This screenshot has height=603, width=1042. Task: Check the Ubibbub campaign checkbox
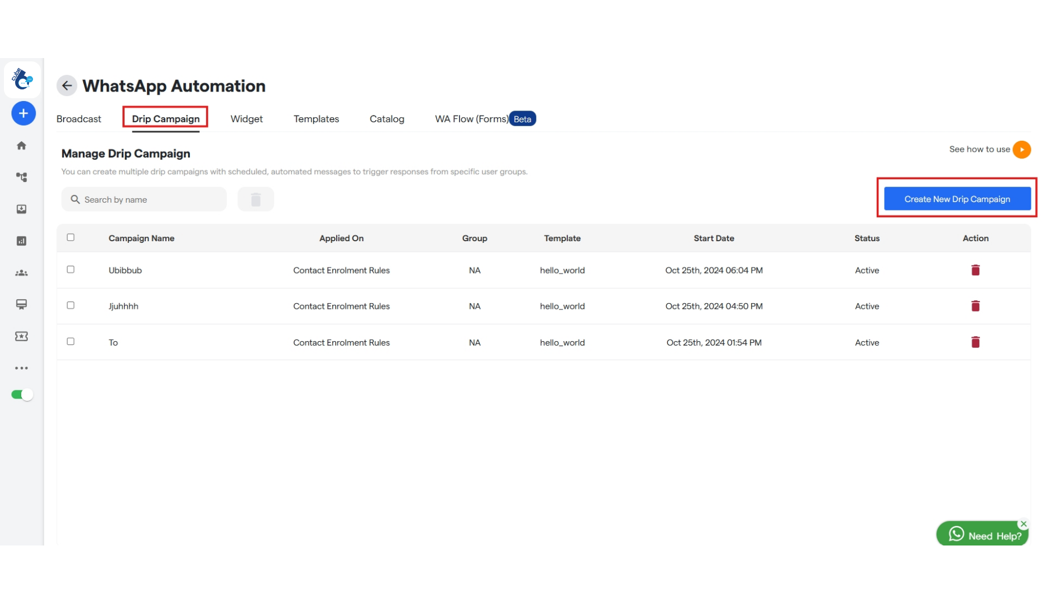click(x=70, y=270)
